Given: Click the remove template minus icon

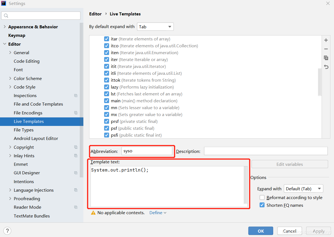Looking at the screenshot, I should 326,49.
